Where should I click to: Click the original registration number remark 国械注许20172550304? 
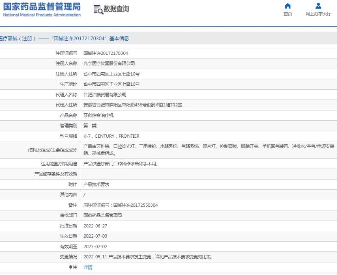(120, 205)
